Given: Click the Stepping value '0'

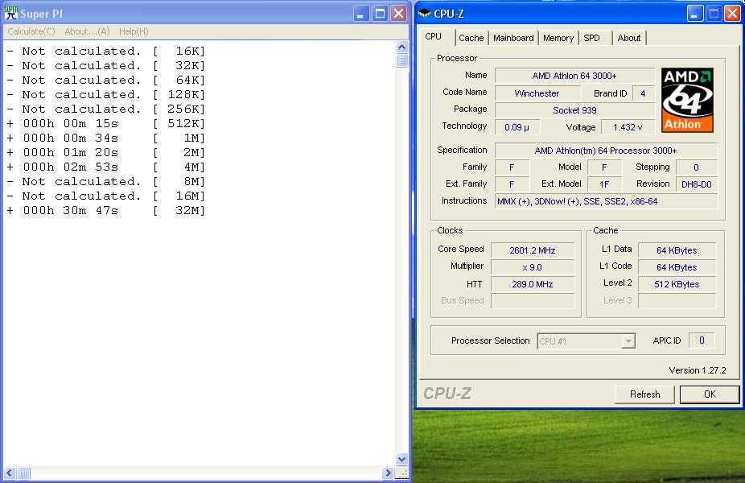Looking at the screenshot, I should (x=697, y=167).
